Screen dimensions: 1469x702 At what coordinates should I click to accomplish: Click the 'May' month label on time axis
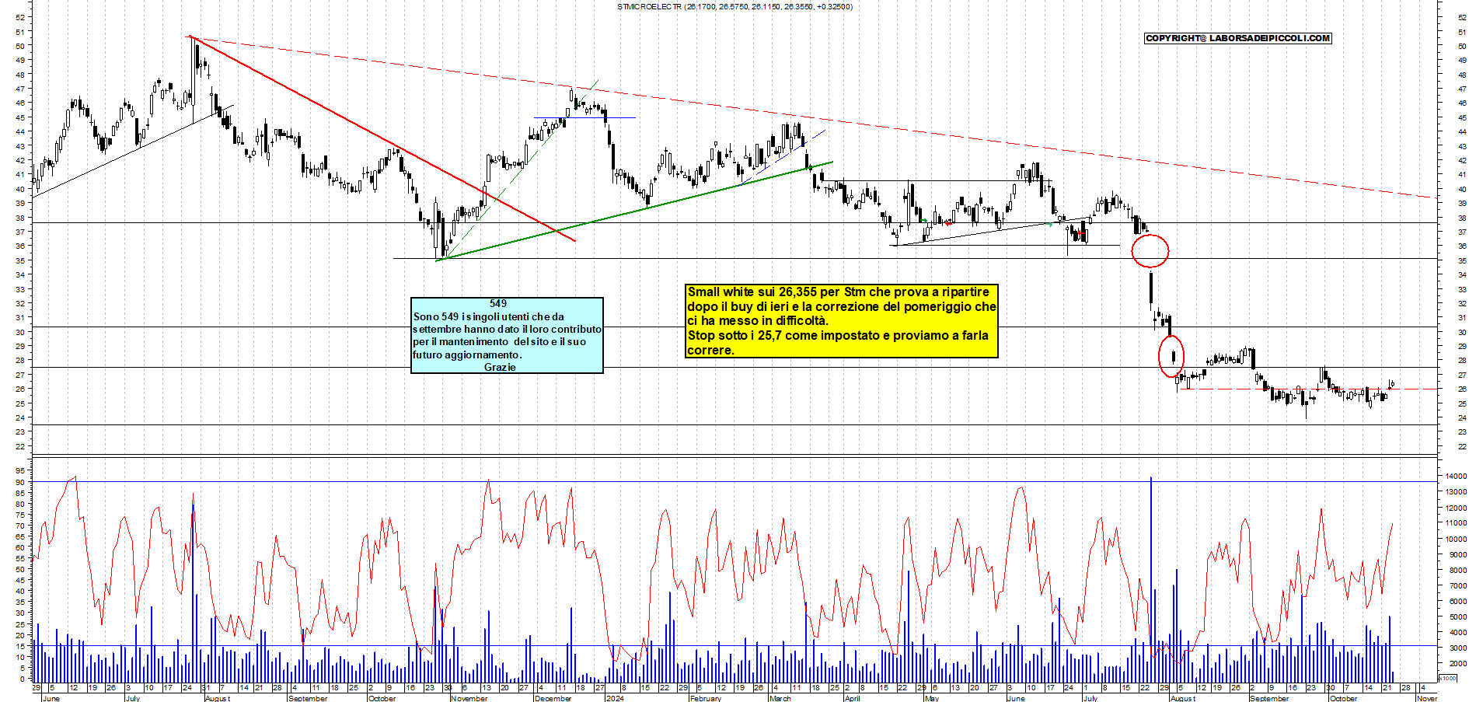point(932,698)
